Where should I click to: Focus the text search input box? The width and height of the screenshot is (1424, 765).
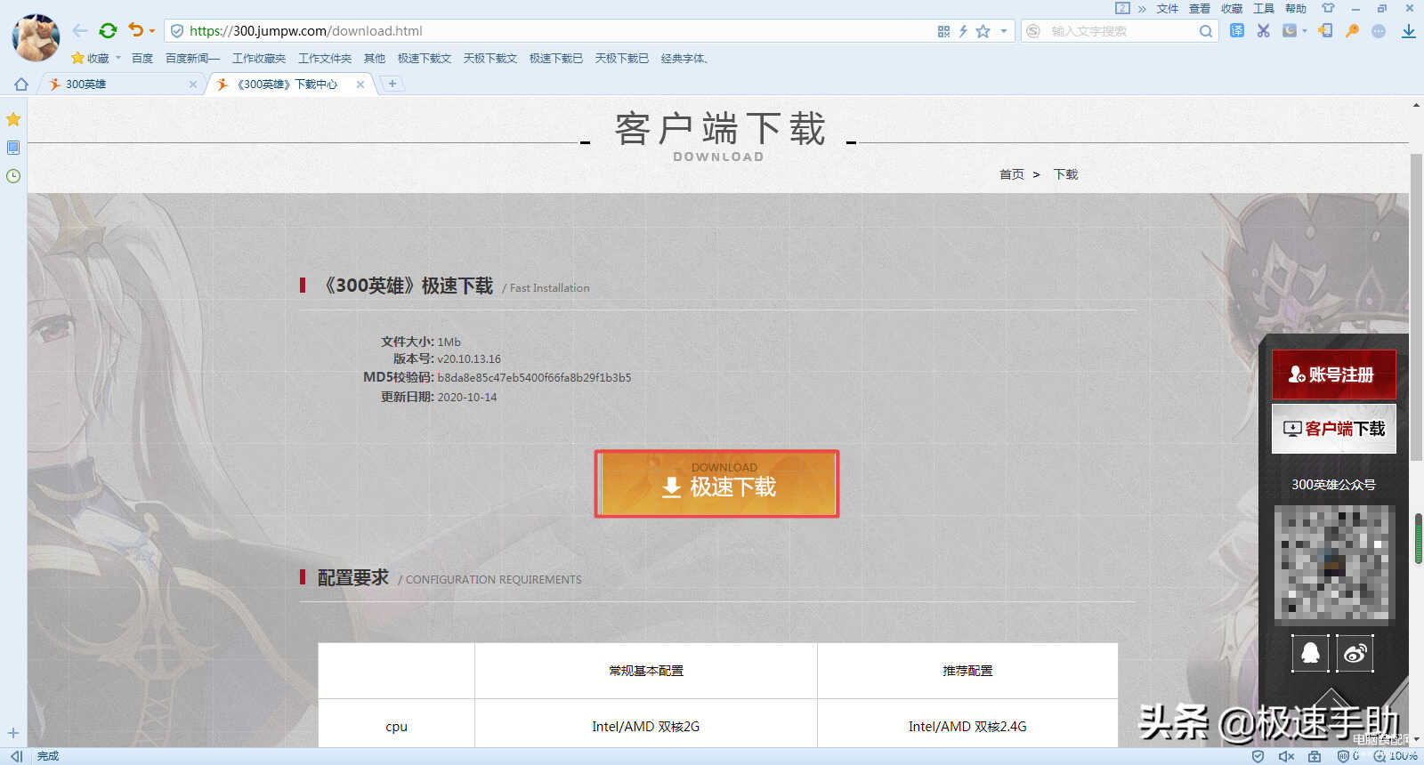click(x=1121, y=31)
